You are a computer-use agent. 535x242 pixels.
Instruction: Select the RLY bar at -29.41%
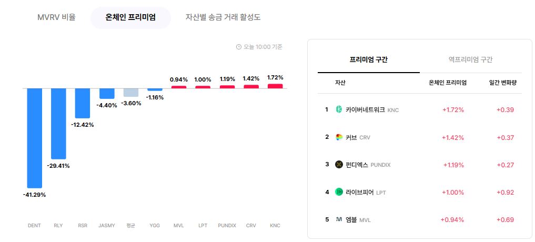58,124
